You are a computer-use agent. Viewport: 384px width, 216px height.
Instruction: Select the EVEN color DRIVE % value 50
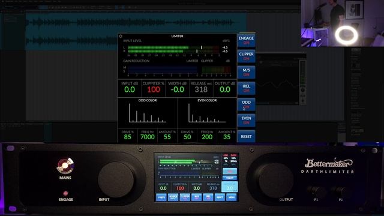(187, 137)
